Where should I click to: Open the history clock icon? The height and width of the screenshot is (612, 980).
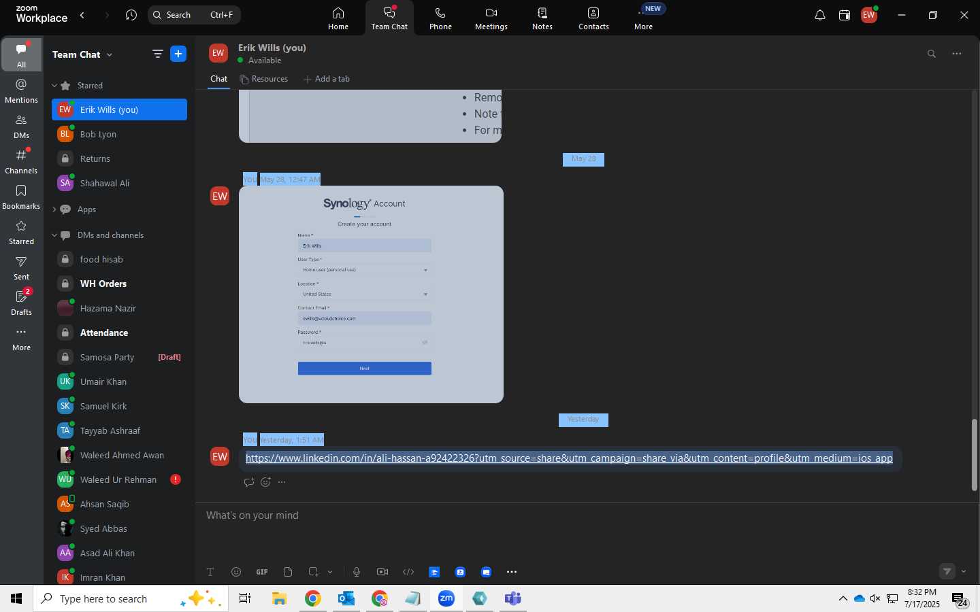pos(131,15)
